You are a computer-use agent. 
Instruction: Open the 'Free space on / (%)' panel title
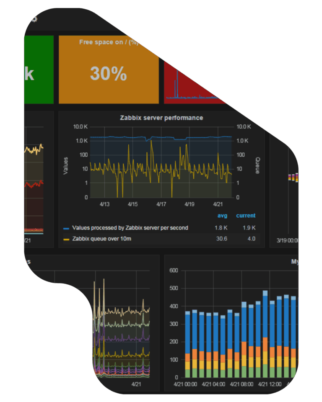pyautogui.click(x=108, y=42)
